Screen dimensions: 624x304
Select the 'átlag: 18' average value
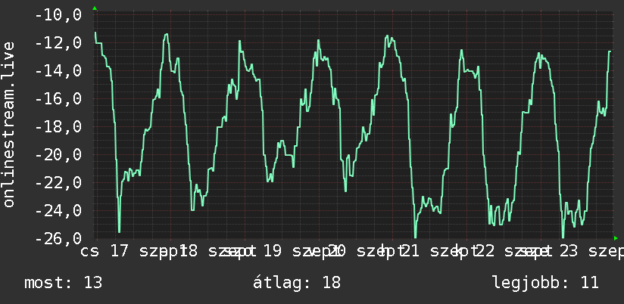click(297, 282)
